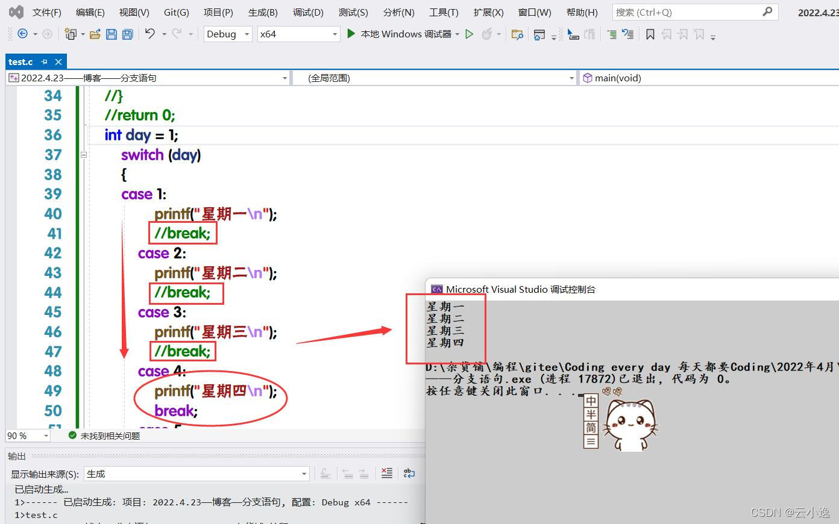Open the main(void) member dropdown
Screen dimensions: 839x524
click(x=709, y=78)
